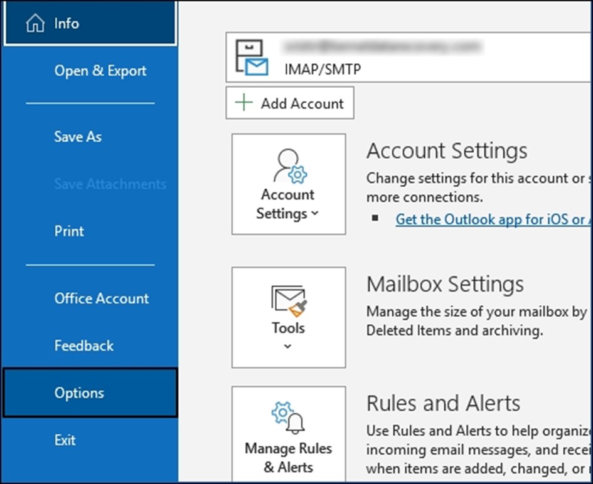The image size is (593, 484).
Task: Open the Get the Outlook app link
Action: 493,219
